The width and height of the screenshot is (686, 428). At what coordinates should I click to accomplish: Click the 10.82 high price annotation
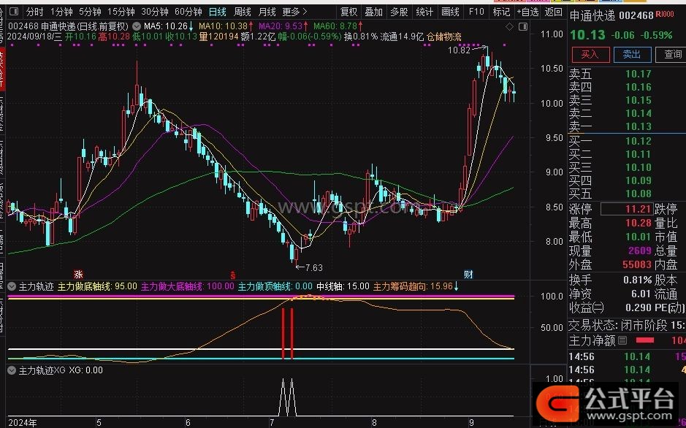(x=459, y=50)
